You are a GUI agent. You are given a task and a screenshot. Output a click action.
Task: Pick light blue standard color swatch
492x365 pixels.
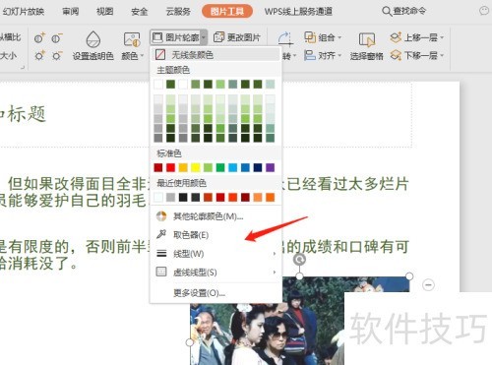pos(233,167)
